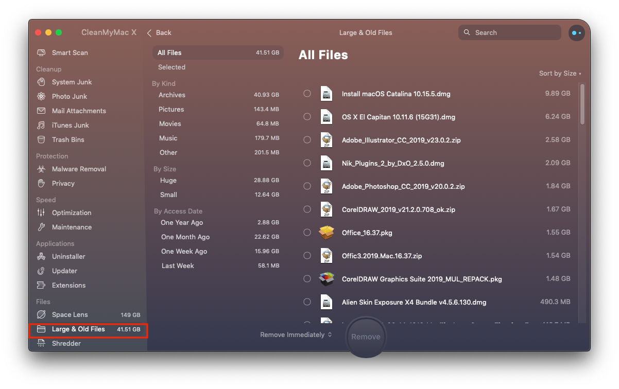Tick the Adobe_Photoshop_CC_2019 zip checkbox
The width and height of the screenshot is (619, 389).
pyautogui.click(x=307, y=186)
